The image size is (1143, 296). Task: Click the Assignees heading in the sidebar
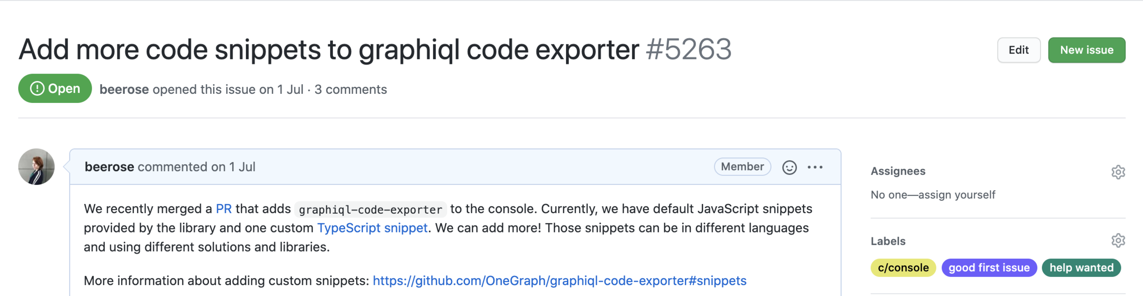897,171
